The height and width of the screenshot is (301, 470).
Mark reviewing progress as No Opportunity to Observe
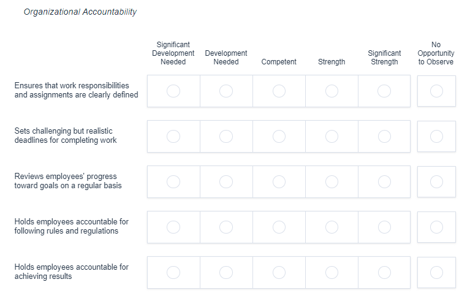click(436, 181)
